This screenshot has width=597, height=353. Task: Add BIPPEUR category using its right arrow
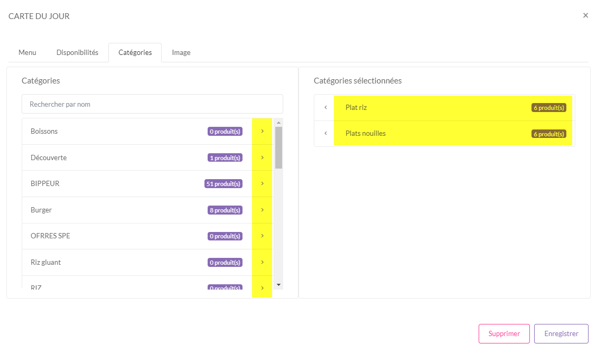click(262, 183)
